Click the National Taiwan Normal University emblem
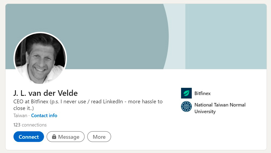The image size is (271, 153). 186,107
